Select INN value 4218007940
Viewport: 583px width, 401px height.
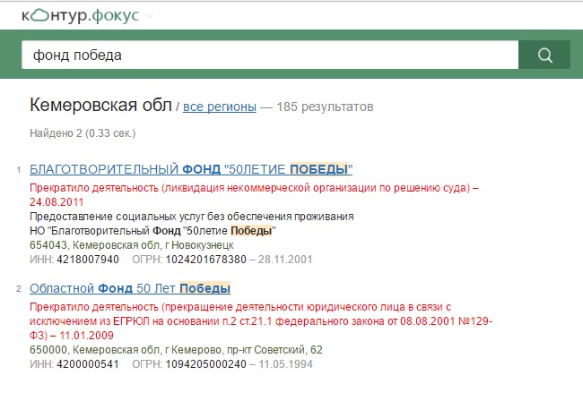[88, 260]
